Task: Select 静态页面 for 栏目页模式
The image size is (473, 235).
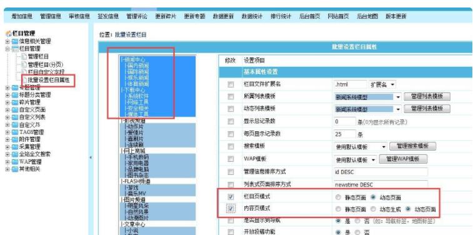Action: 338,197
